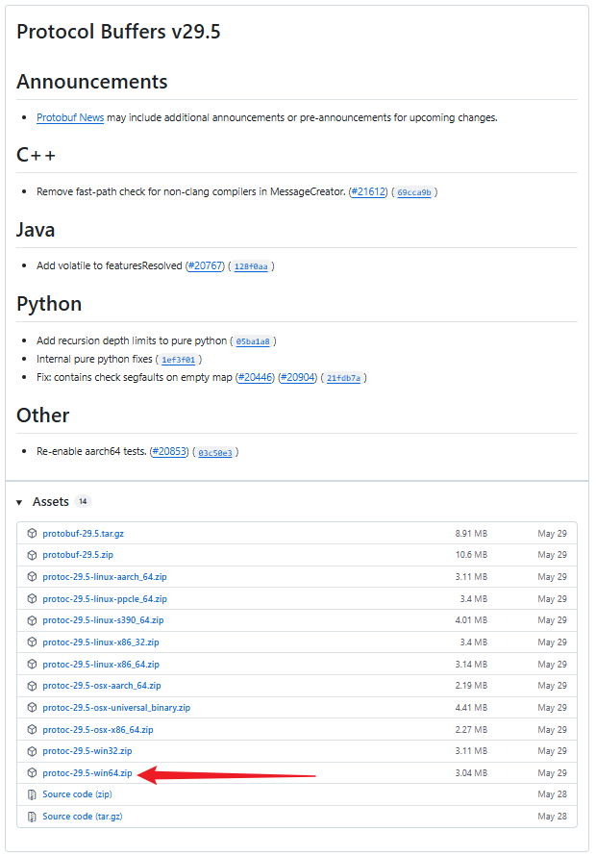The width and height of the screenshot is (596, 856).
Task: Download protobuf-29.5.tar.gz asset
Action: [x=83, y=534]
